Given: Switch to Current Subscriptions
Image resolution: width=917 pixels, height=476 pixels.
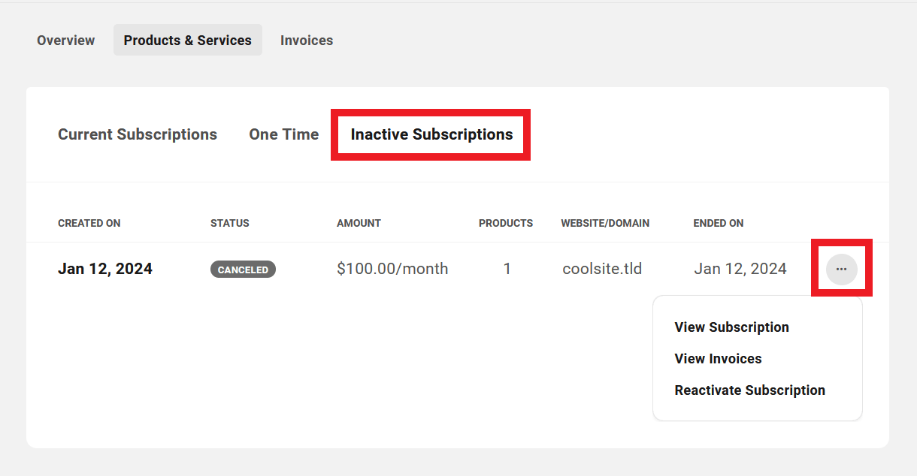Looking at the screenshot, I should [138, 134].
